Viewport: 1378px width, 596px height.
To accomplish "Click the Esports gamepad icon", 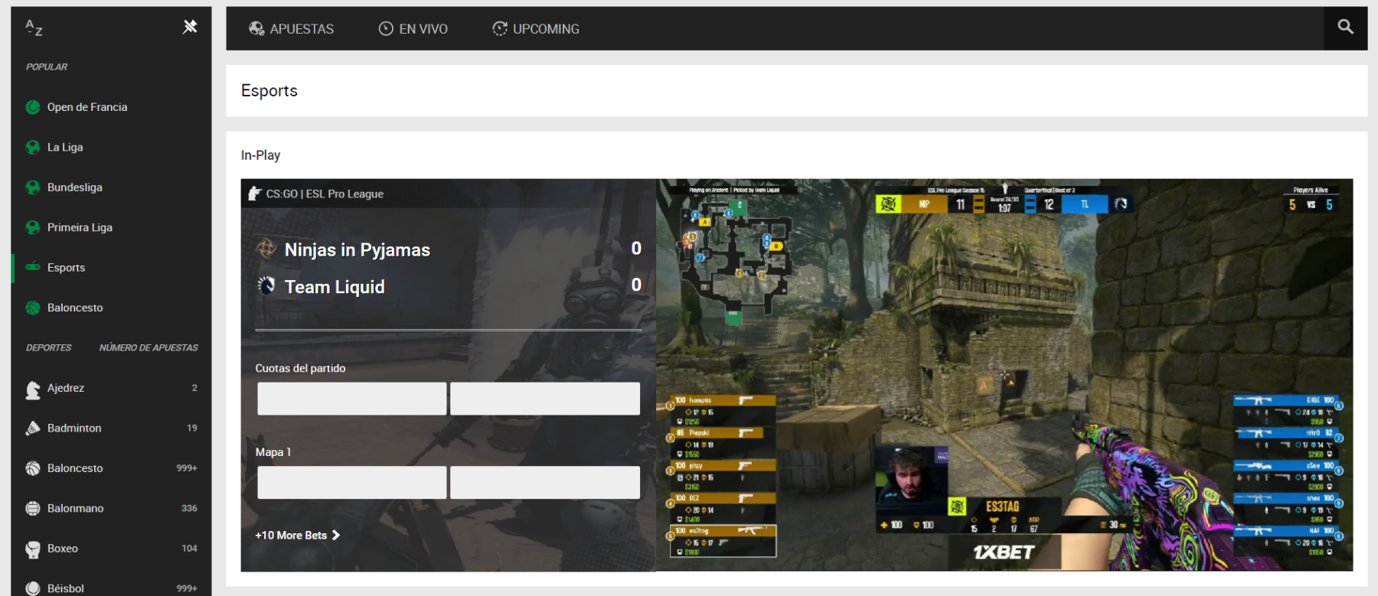I will [33, 267].
